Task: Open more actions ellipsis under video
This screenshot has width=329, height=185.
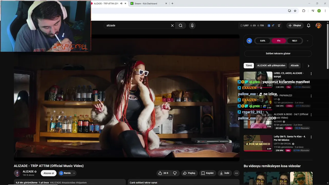Action: [236, 173]
